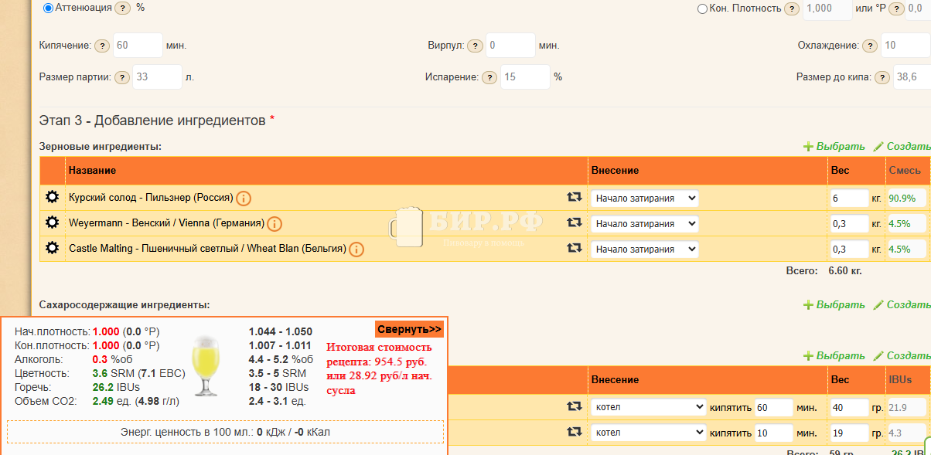The image size is (931, 455).
Task: Open 'котел' dropdown on 60-minute hop row
Action: [x=648, y=407]
